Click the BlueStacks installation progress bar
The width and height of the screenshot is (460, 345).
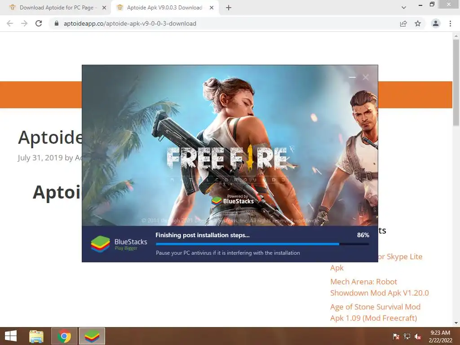click(262, 244)
